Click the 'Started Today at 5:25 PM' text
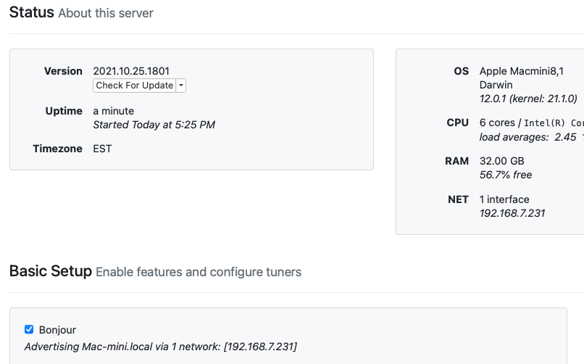This screenshot has height=364, width=584. click(x=154, y=125)
